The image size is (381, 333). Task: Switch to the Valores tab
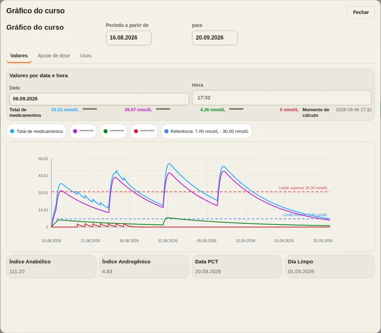pyautogui.click(x=19, y=56)
